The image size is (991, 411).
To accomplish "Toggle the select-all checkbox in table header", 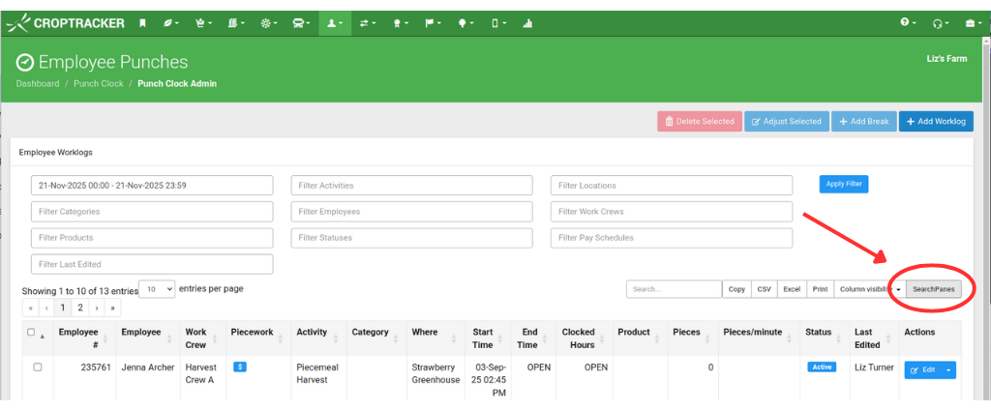I will click(32, 333).
